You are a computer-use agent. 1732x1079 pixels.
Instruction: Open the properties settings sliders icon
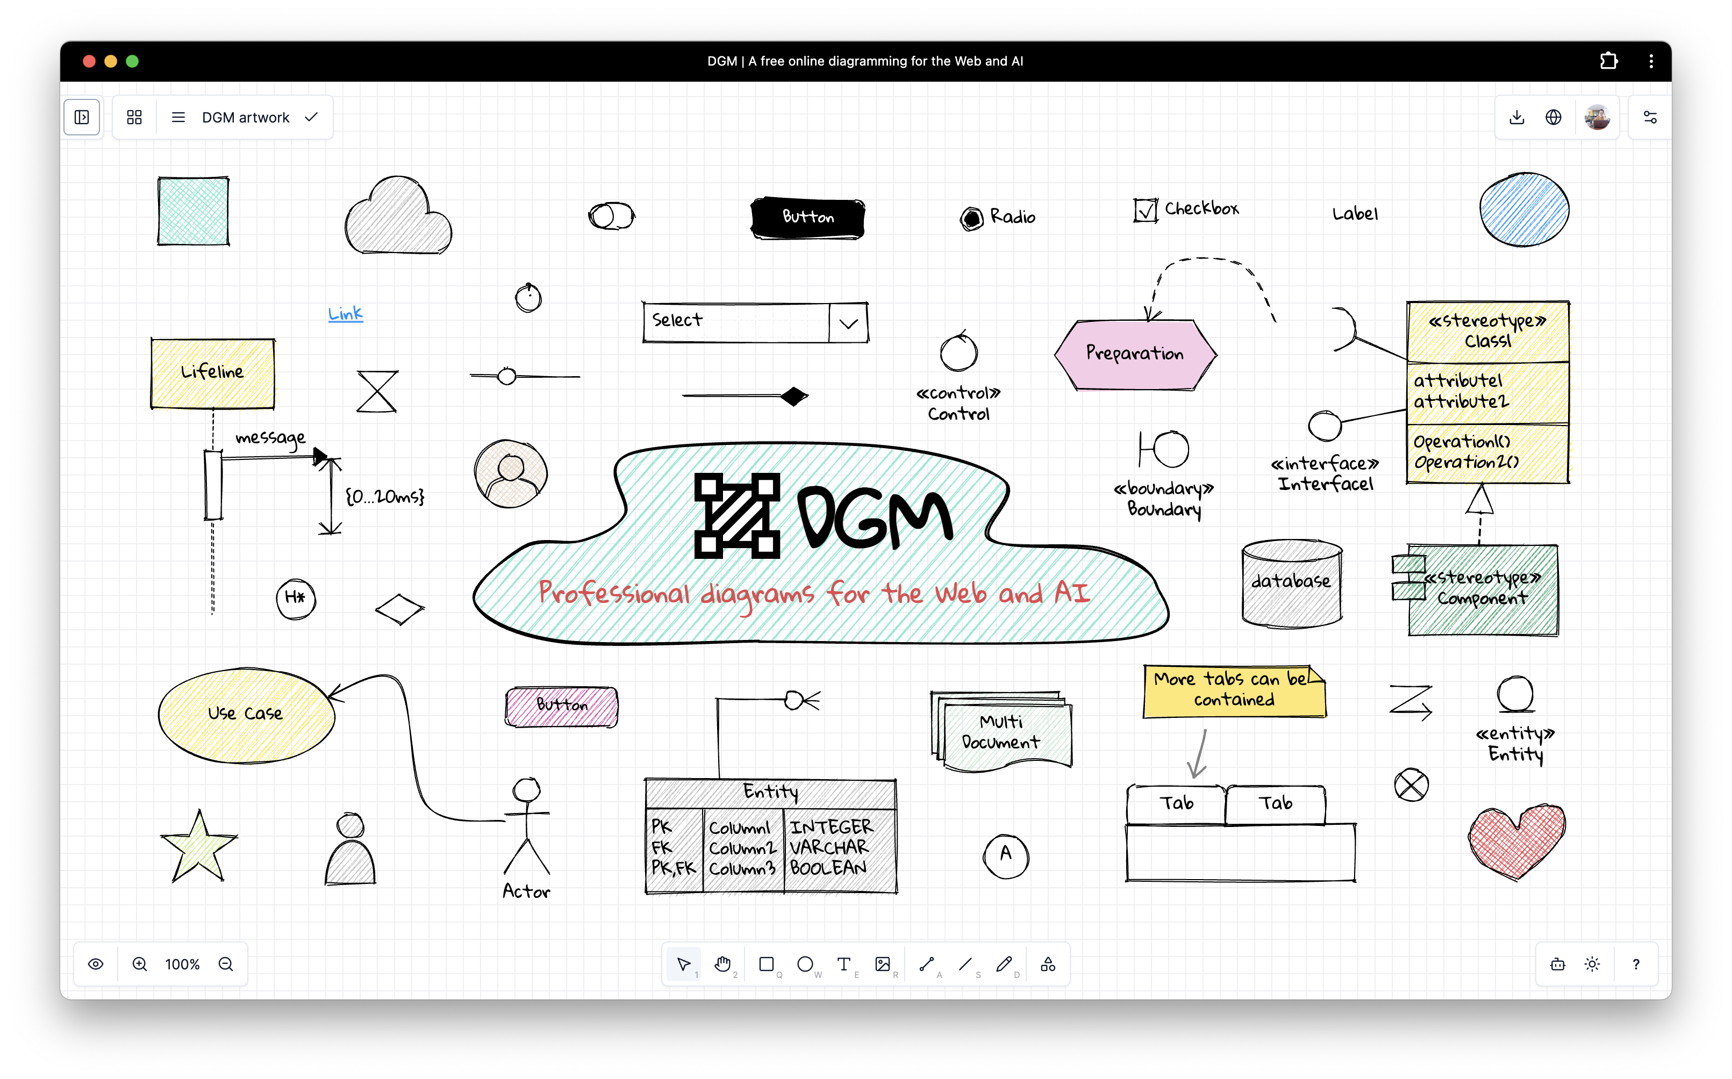click(1650, 117)
